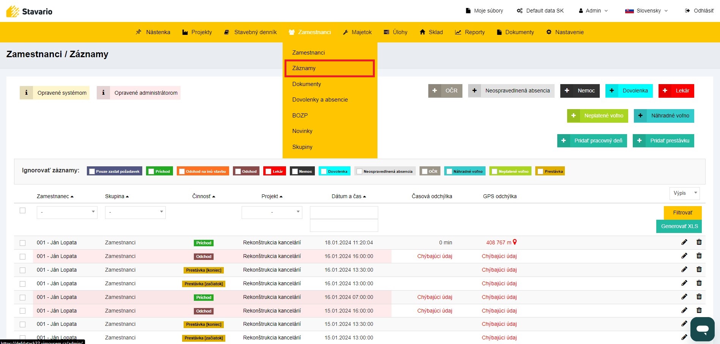Toggle ignore Nemoc records checkbox

click(x=295, y=171)
